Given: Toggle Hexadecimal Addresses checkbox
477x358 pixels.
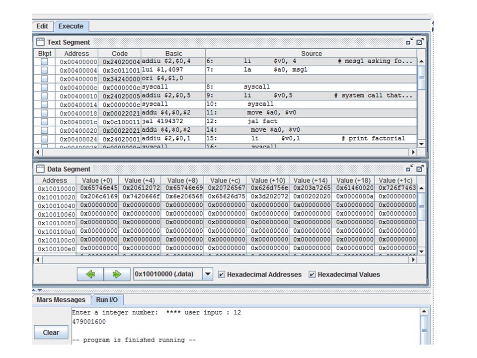Looking at the screenshot, I should tap(222, 274).
